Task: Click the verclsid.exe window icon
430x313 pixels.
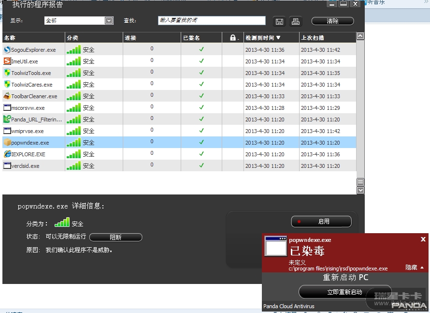Action: (7, 165)
